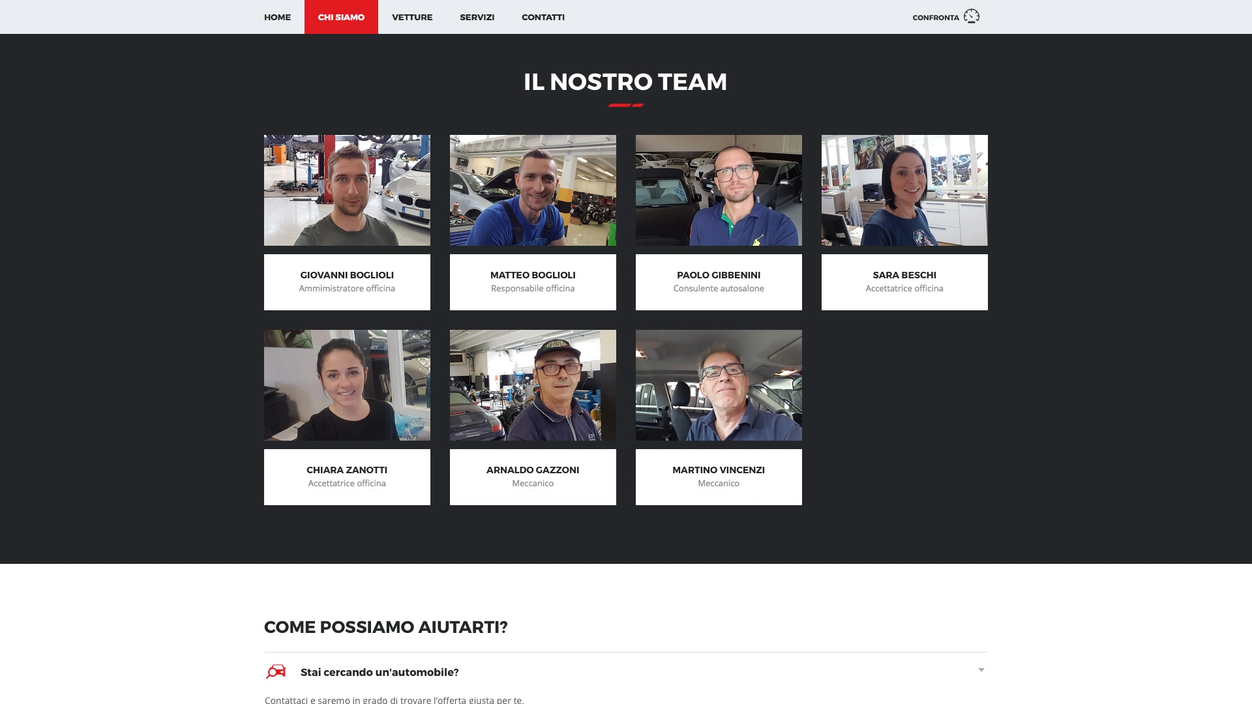The height and width of the screenshot is (704, 1252).
Task: Click 'Consulente autosalone' role text
Action: 719,289
